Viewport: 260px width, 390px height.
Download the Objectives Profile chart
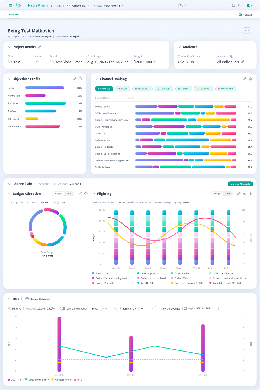click(80, 79)
